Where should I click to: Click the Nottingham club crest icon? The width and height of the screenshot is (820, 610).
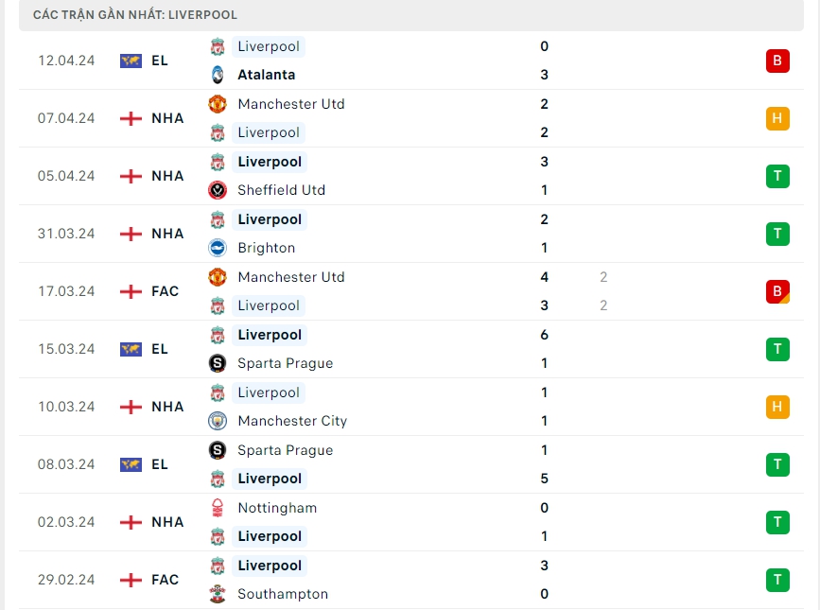pyautogui.click(x=218, y=508)
